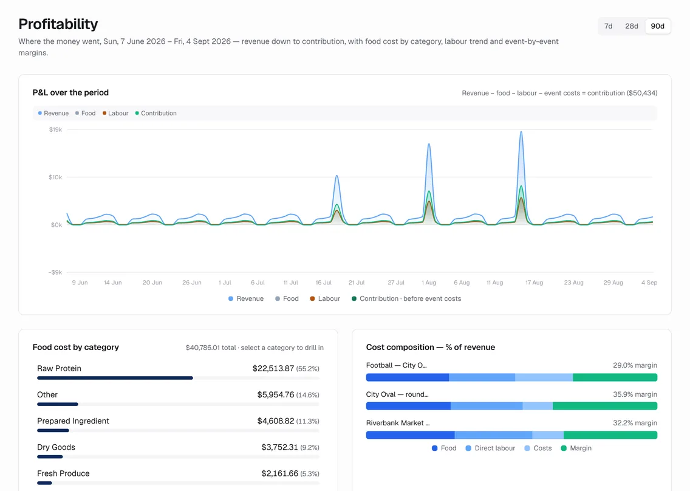Click the 35.9% margin value

click(635, 394)
